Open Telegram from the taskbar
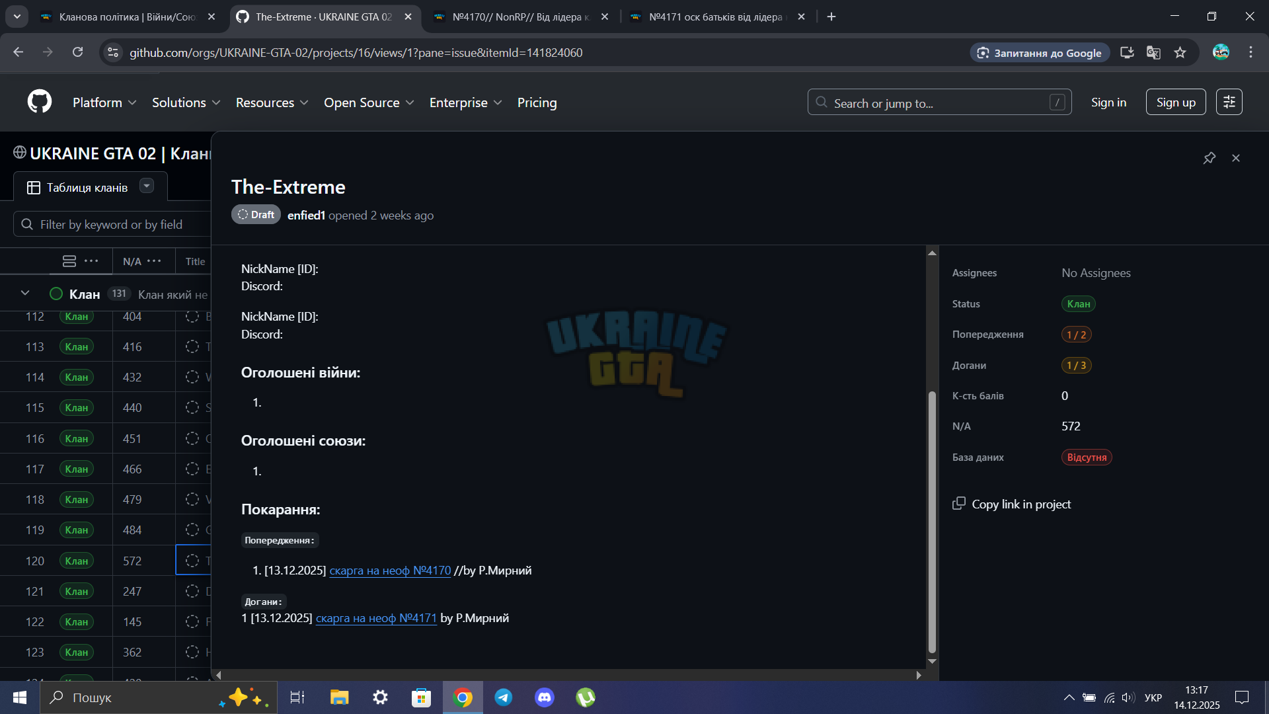 coord(504,697)
